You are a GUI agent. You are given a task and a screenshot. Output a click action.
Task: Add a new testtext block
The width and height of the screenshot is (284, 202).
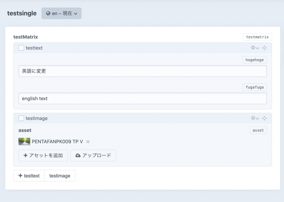point(29,175)
